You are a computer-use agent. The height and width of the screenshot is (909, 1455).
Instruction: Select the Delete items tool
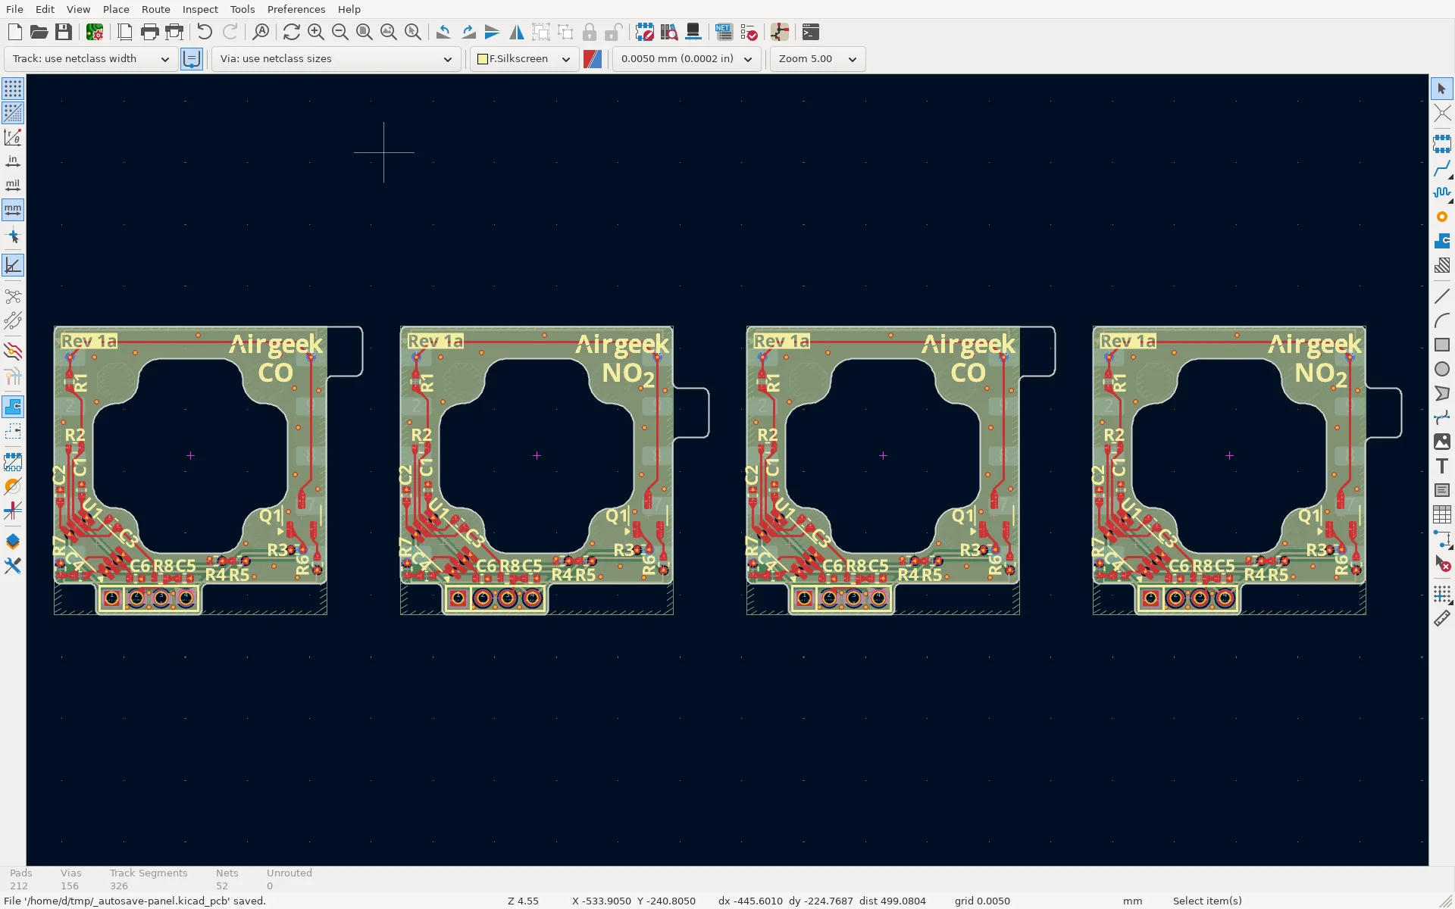coord(1442,564)
